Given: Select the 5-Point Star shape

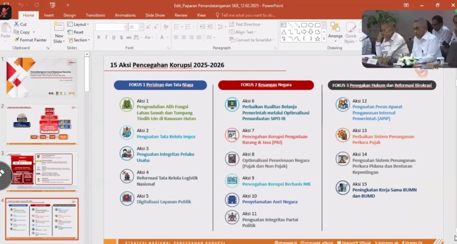Looking at the screenshot, I should [318, 38].
